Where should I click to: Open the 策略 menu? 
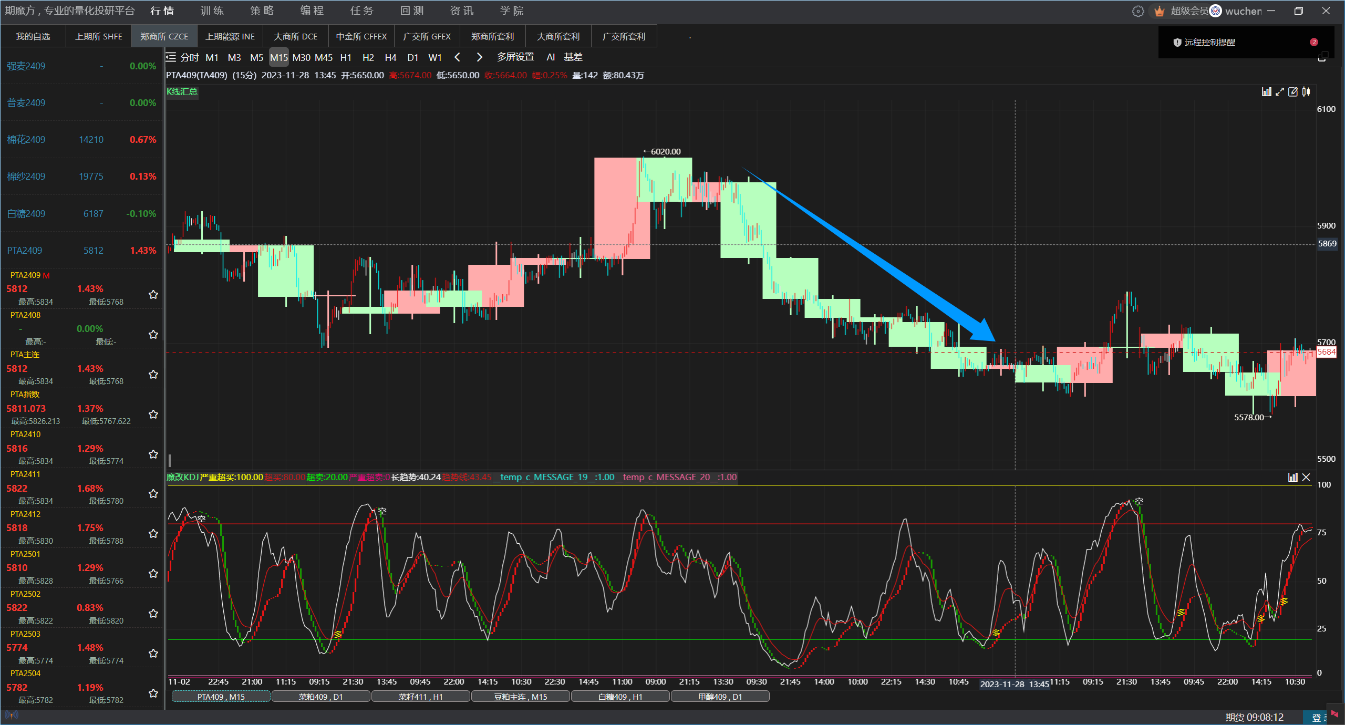tap(262, 11)
